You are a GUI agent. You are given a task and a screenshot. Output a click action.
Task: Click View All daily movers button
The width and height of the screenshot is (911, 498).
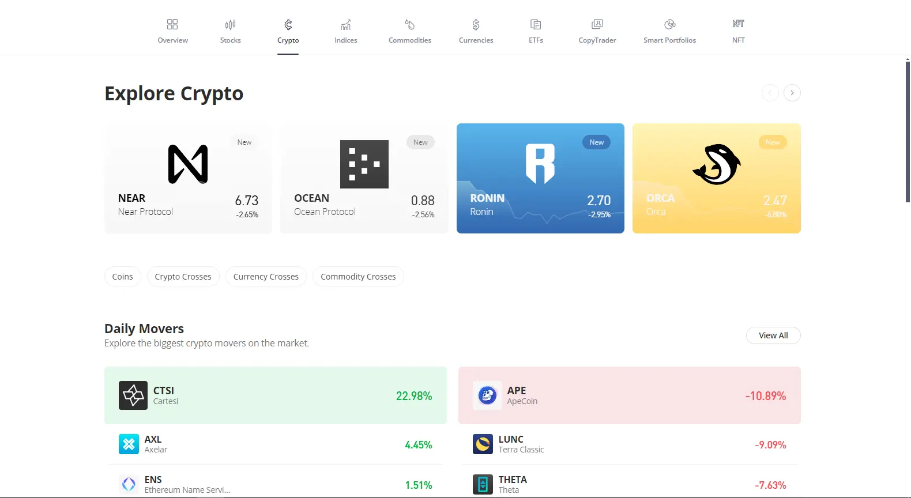tap(773, 335)
